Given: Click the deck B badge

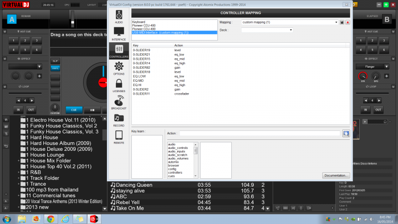Looking at the screenshot, I should [387, 19].
